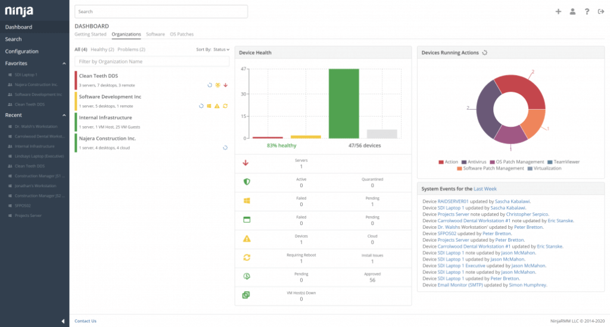Open Dr. Walsh's Workstation in Recent

pyautogui.click(x=36, y=126)
